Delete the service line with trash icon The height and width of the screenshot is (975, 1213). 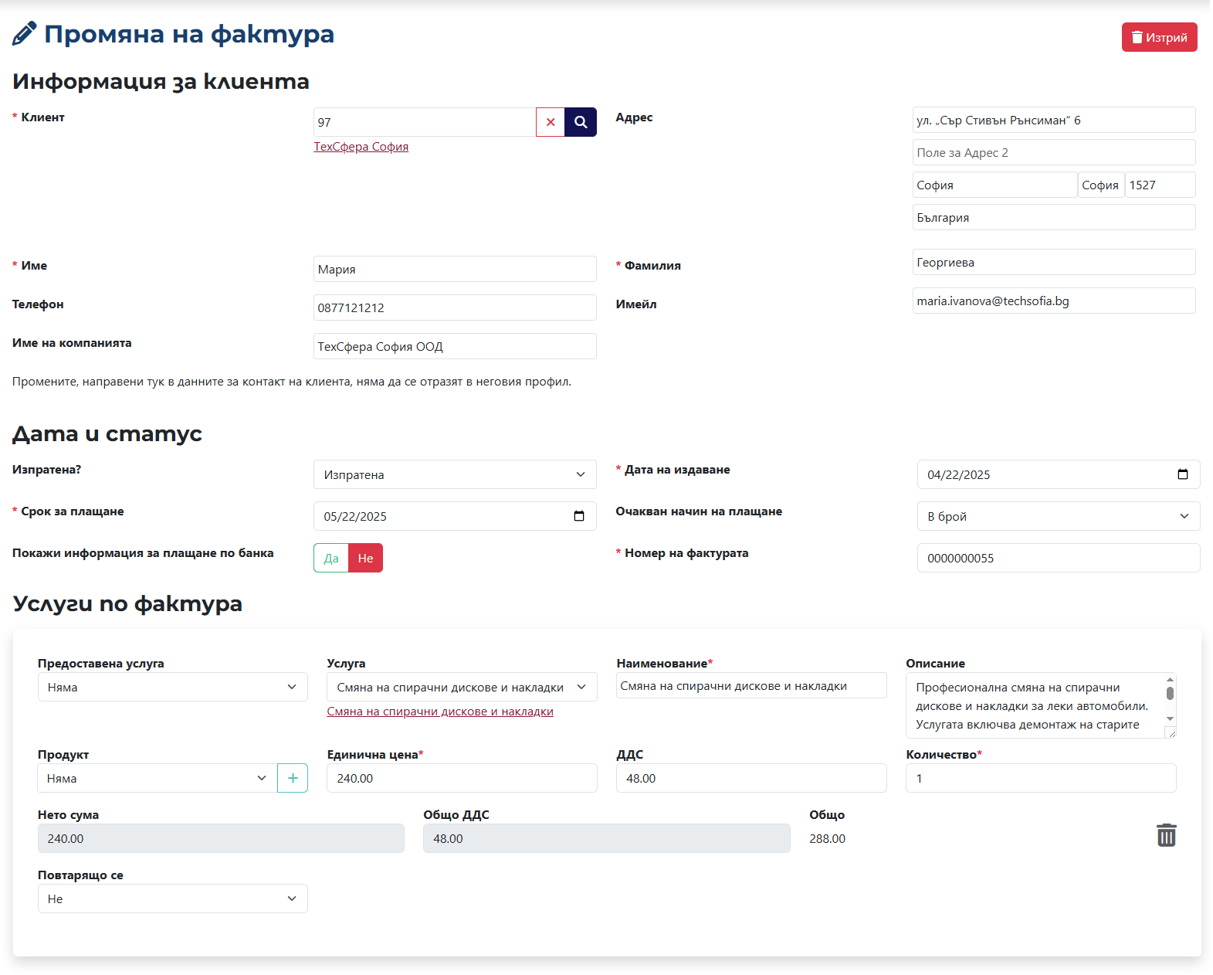pyautogui.click(x=1166, y=835)
